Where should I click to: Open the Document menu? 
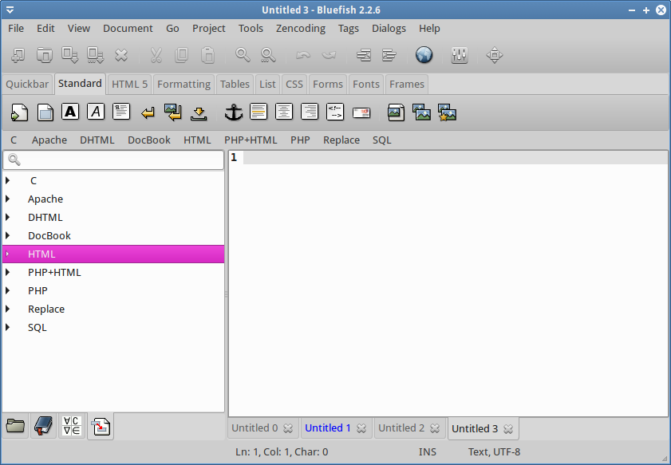click(128, 28)
